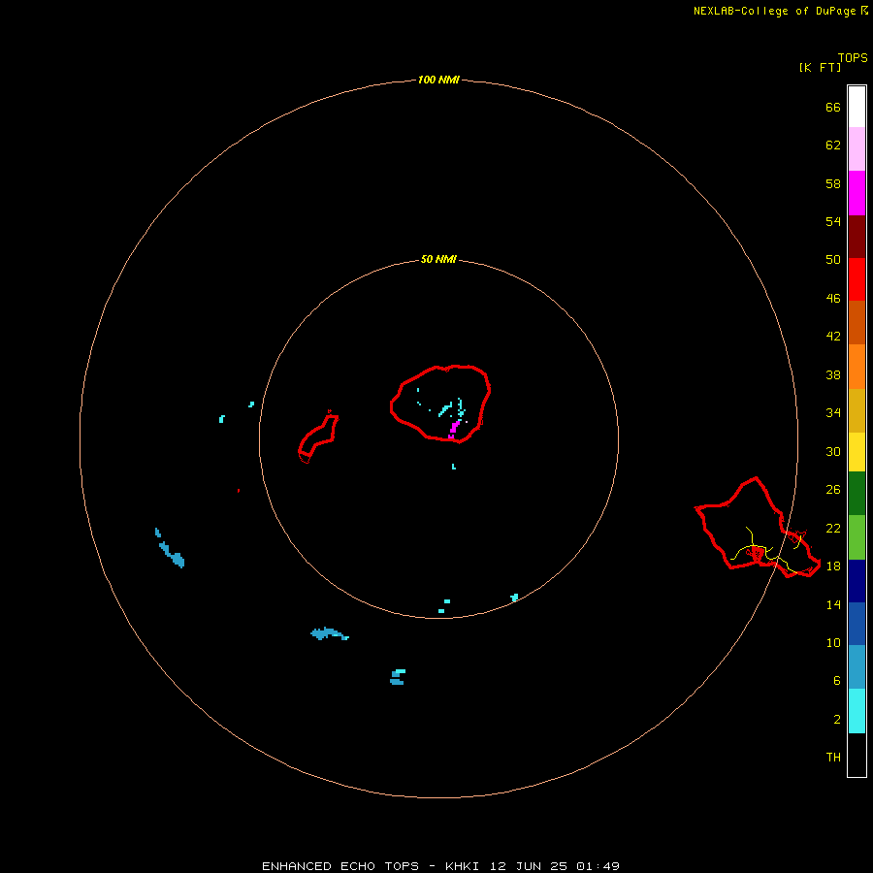Image resolution: width=873 pixels, height=873 pixels.
Task: Click the blue echo cluster near the southwest edge
Action: pos(170,548)
